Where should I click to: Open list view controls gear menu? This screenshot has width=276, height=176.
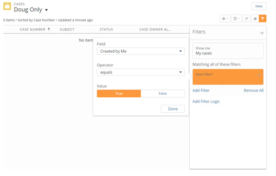click(225, 19)
